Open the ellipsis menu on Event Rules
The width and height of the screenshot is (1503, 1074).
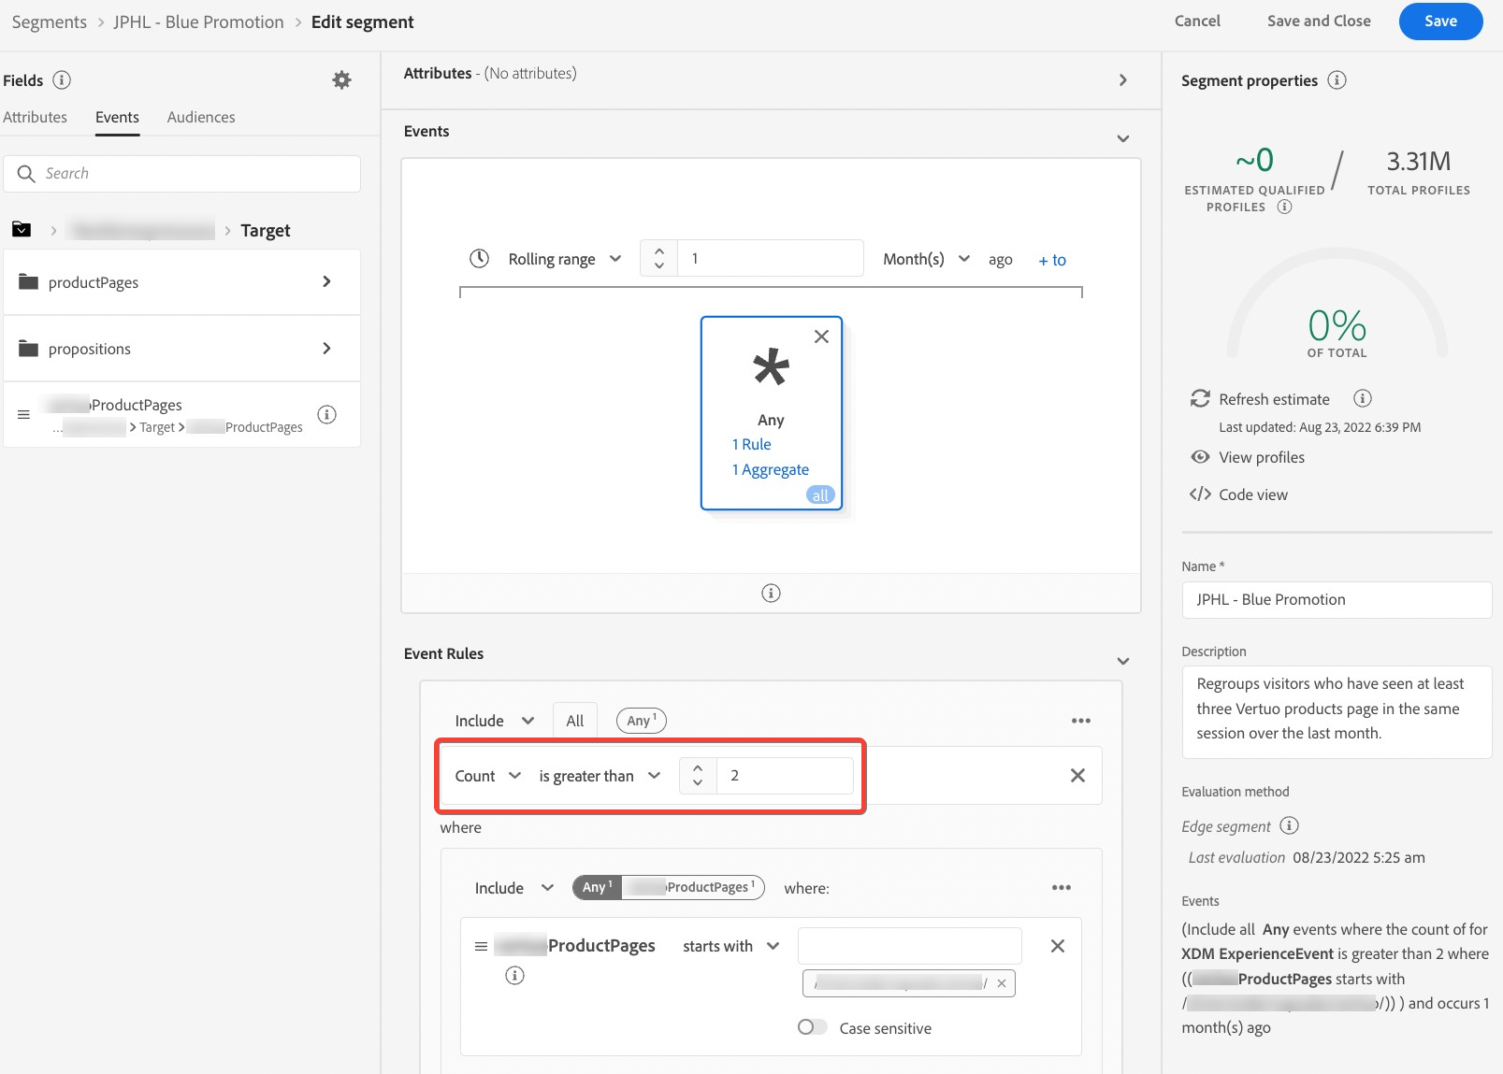1081,720
